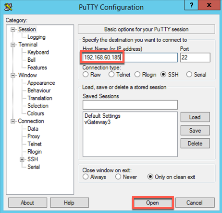Open the Telnet category in tree
Image resolution: width=222 pixels, height=213 pixels.
pyautogui.click(x=35, y=144)
